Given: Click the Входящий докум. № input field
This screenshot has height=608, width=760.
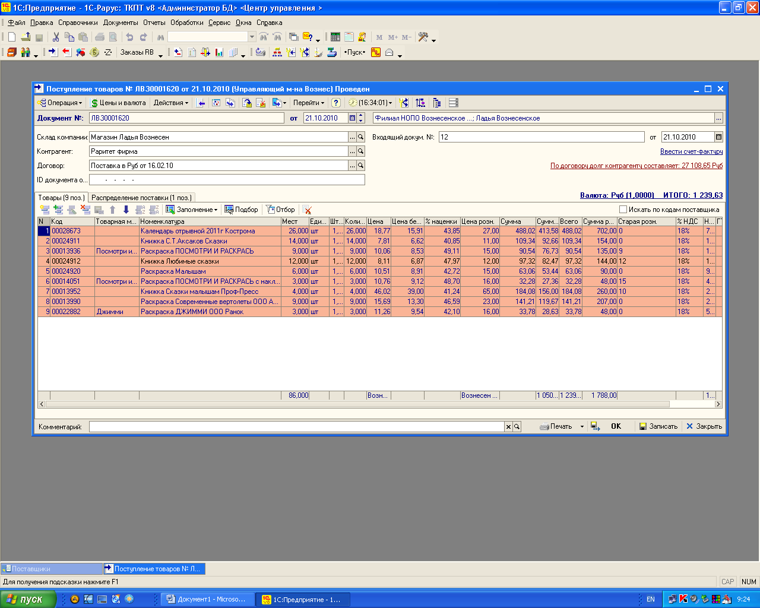Looking at the screenshot, I should click(x=541, y=137).
